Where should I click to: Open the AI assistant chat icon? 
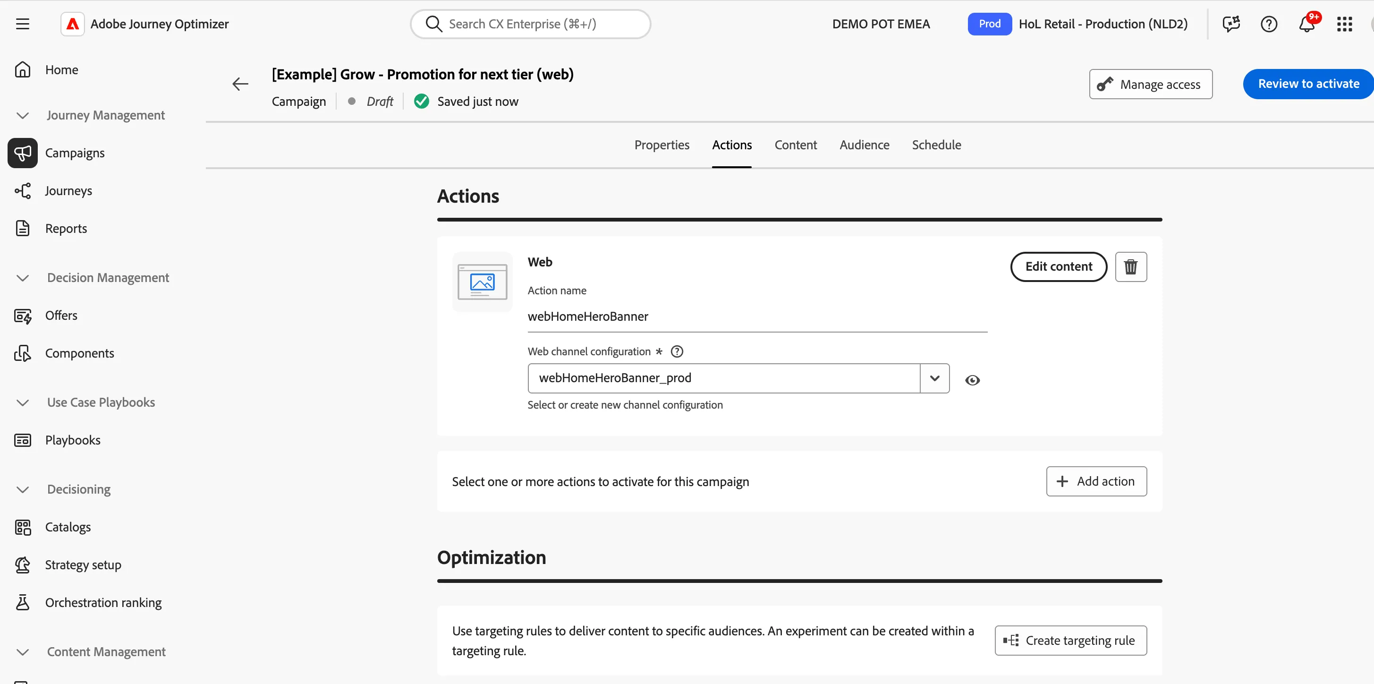coord(1231,24)
